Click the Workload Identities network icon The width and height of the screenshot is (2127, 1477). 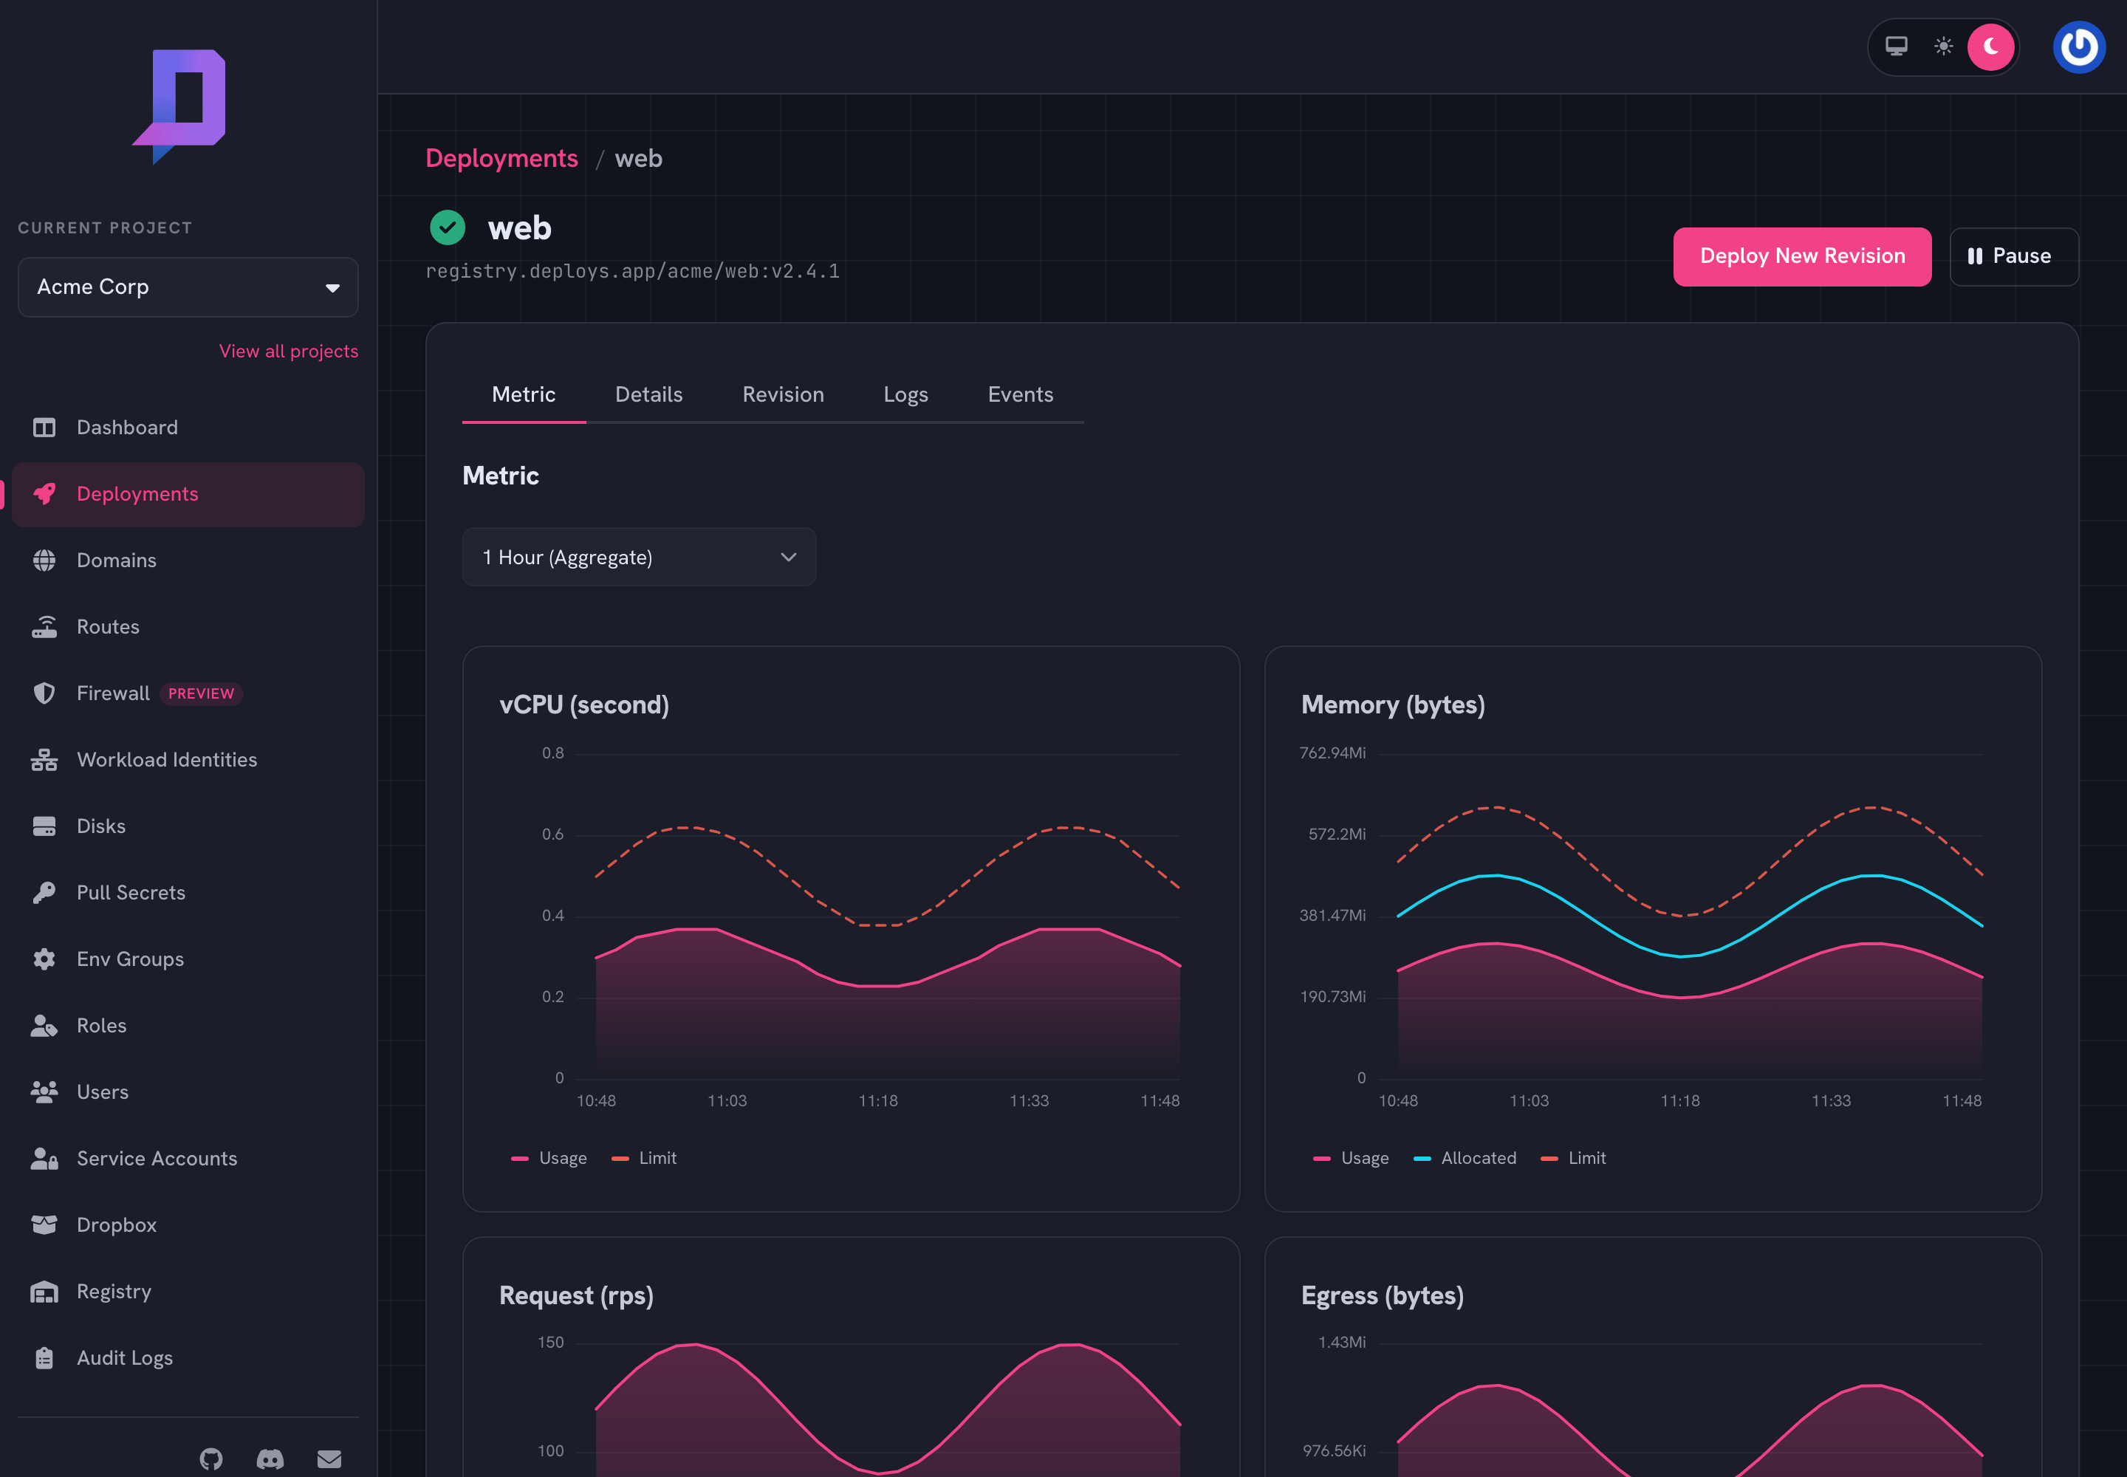tap(44, 760)
